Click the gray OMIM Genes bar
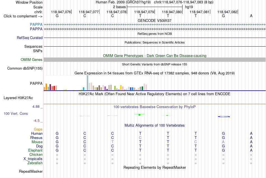Image resolution: width=266 pixels, height=178 pixels. (155, 60)
